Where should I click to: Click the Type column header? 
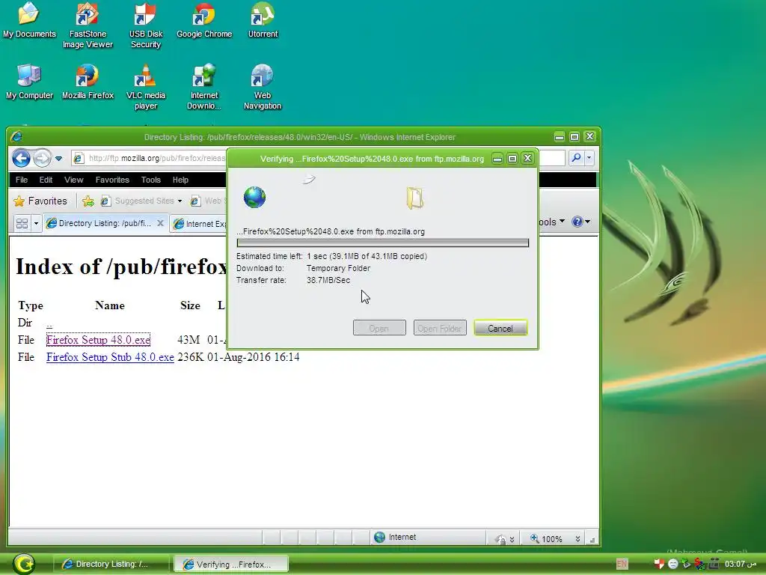pyautogui.click(x=31, y=305)
